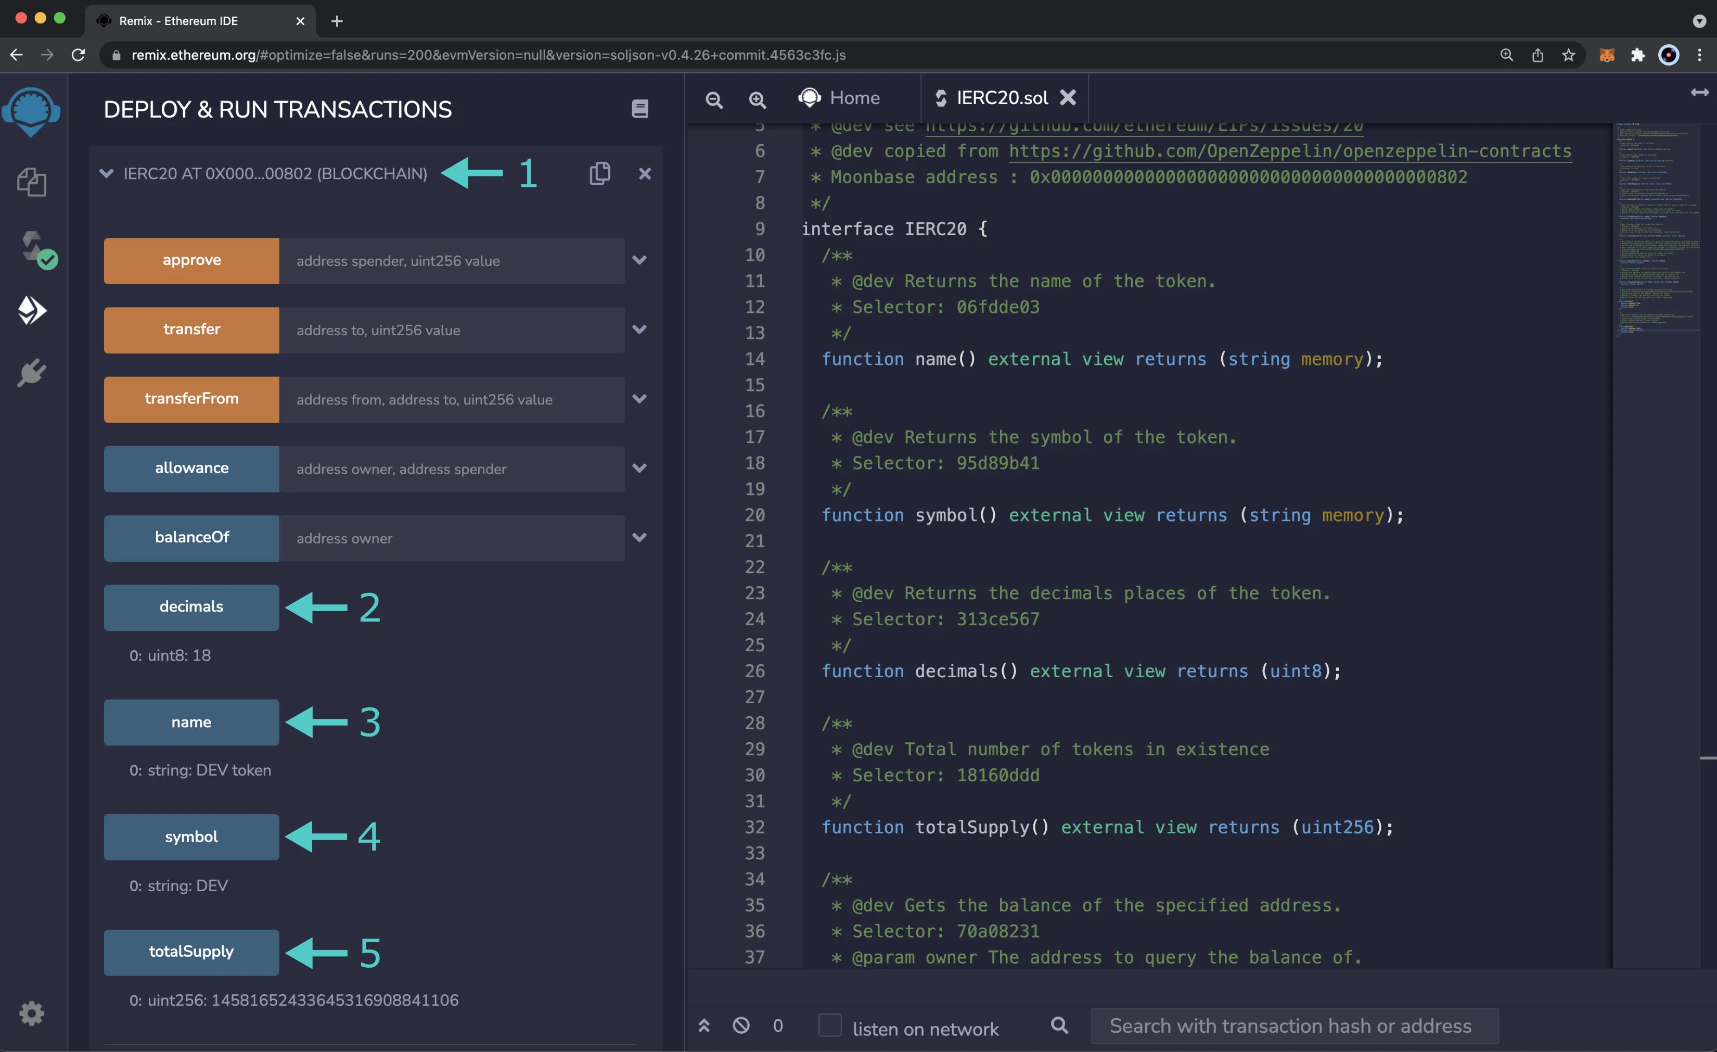Select the totalSupply uint256 result value
This screenshot has height=1052, width=1717.
[335, 1000]
